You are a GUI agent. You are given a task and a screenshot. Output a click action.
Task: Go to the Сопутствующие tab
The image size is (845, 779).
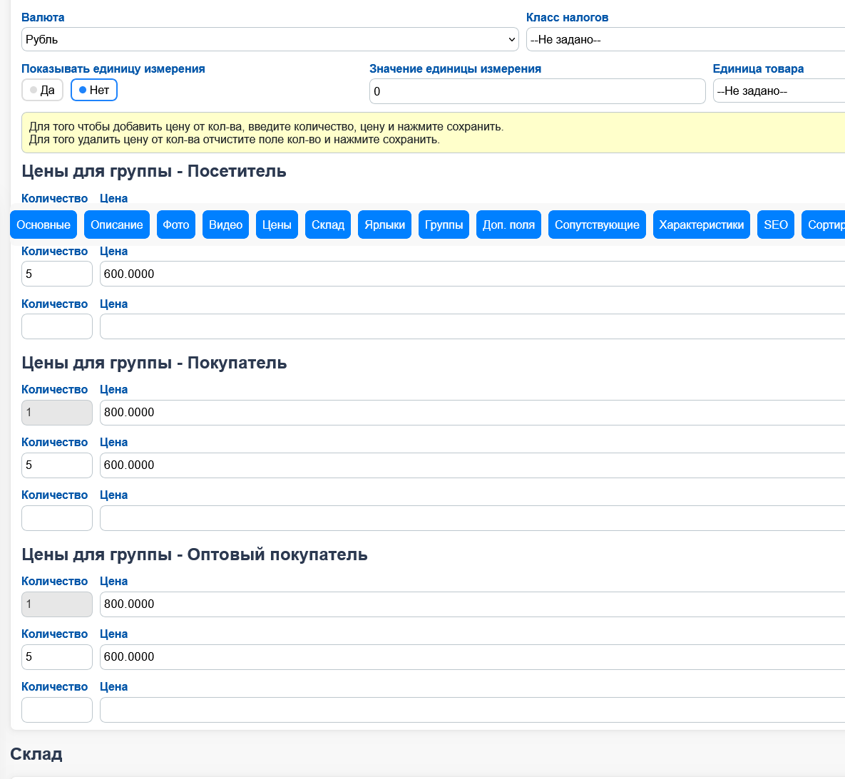pyautogui.click(x=597, y=225)
